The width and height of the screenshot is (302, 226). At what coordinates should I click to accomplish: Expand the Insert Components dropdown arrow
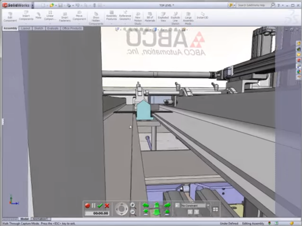point(26,24)
